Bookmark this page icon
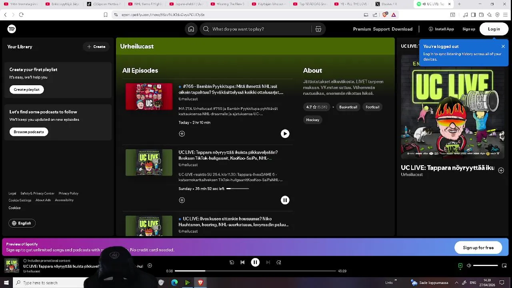 106,15
